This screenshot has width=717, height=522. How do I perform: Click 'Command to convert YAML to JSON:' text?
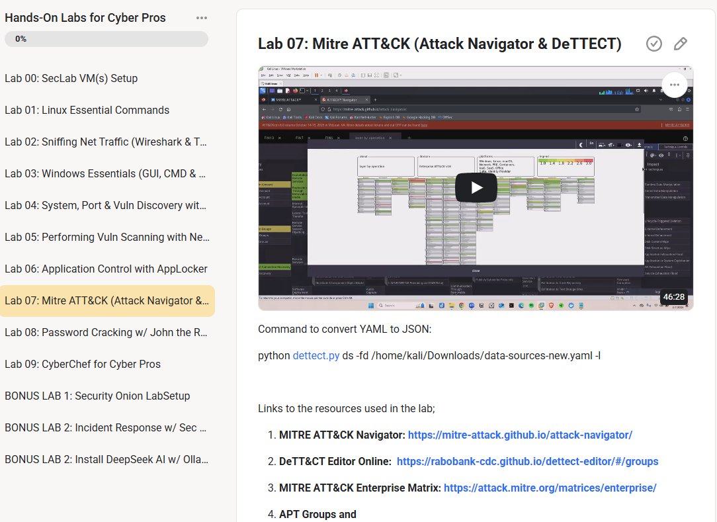tap(345, 329)
